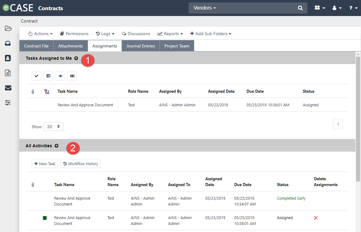The width and height of the screenshot is (361, 232).
Task: Click the task type column icon
Action: point(46,92)
